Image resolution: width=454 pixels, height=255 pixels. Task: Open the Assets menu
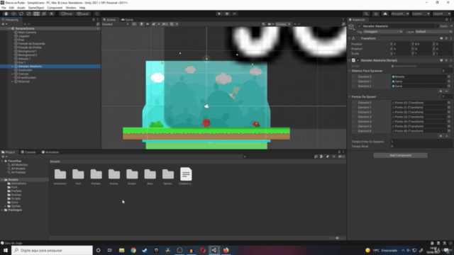[x=21, y=8]
